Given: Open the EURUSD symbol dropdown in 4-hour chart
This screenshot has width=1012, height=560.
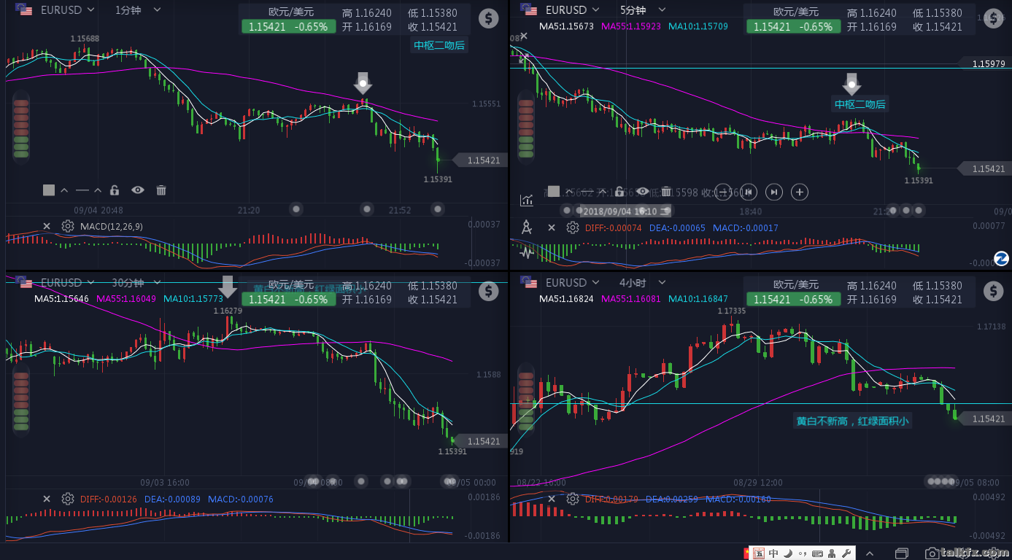Looking at the screenshot, I should pos(572,283).
